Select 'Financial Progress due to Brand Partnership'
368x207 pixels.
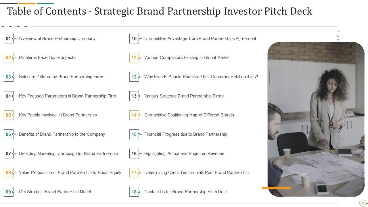186,134
